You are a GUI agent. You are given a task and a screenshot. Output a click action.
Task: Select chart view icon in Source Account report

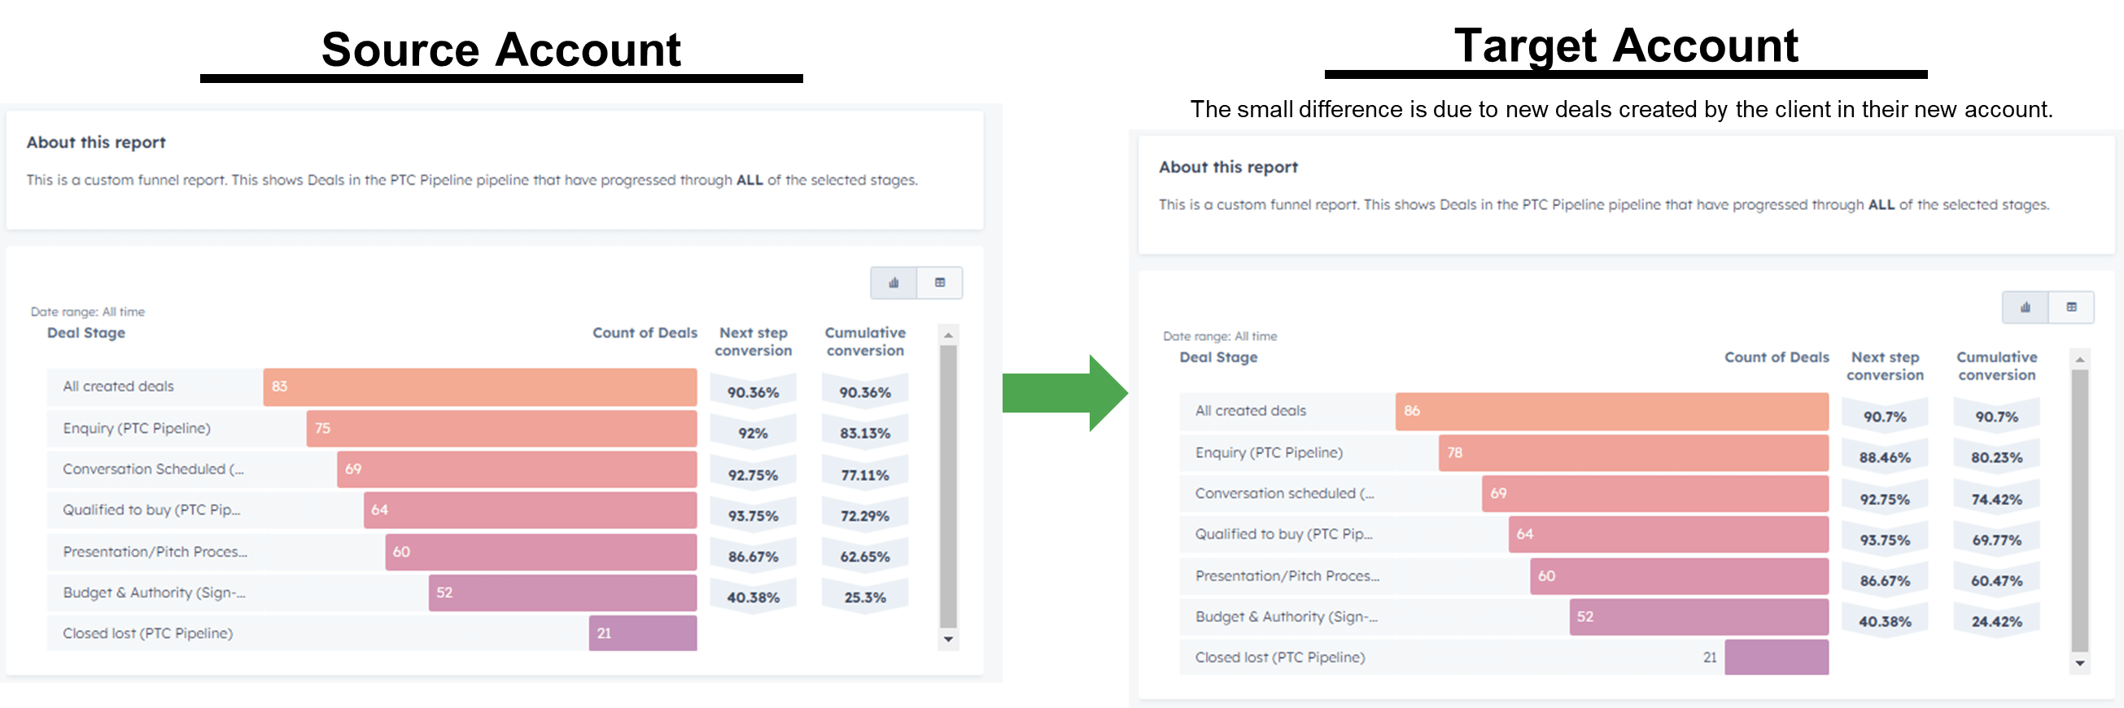tap(893, 282)
